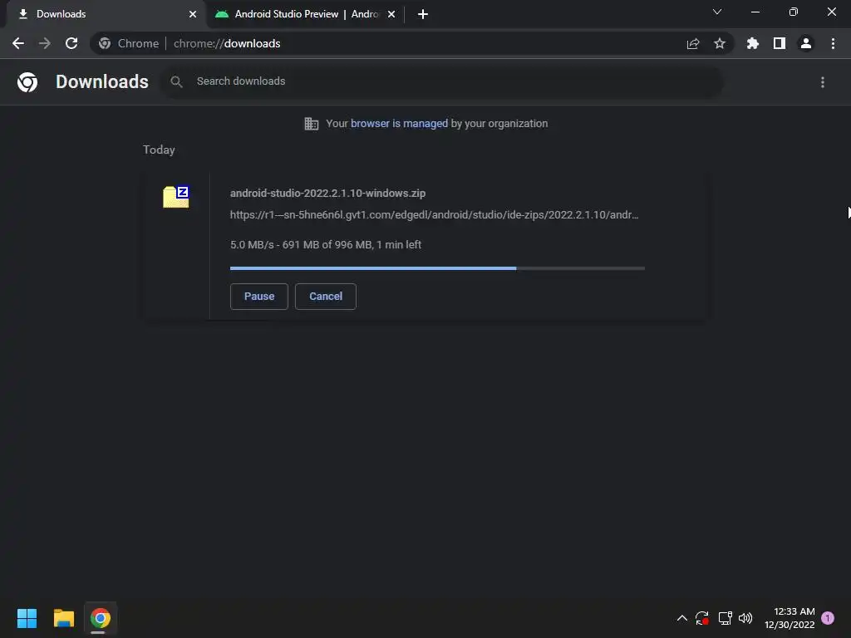Pause the android-studio zip download

259,297
